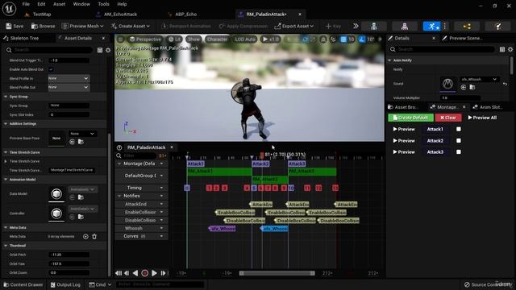Switch to Skeletal Mesh editor mode icon

coord(405,27)
